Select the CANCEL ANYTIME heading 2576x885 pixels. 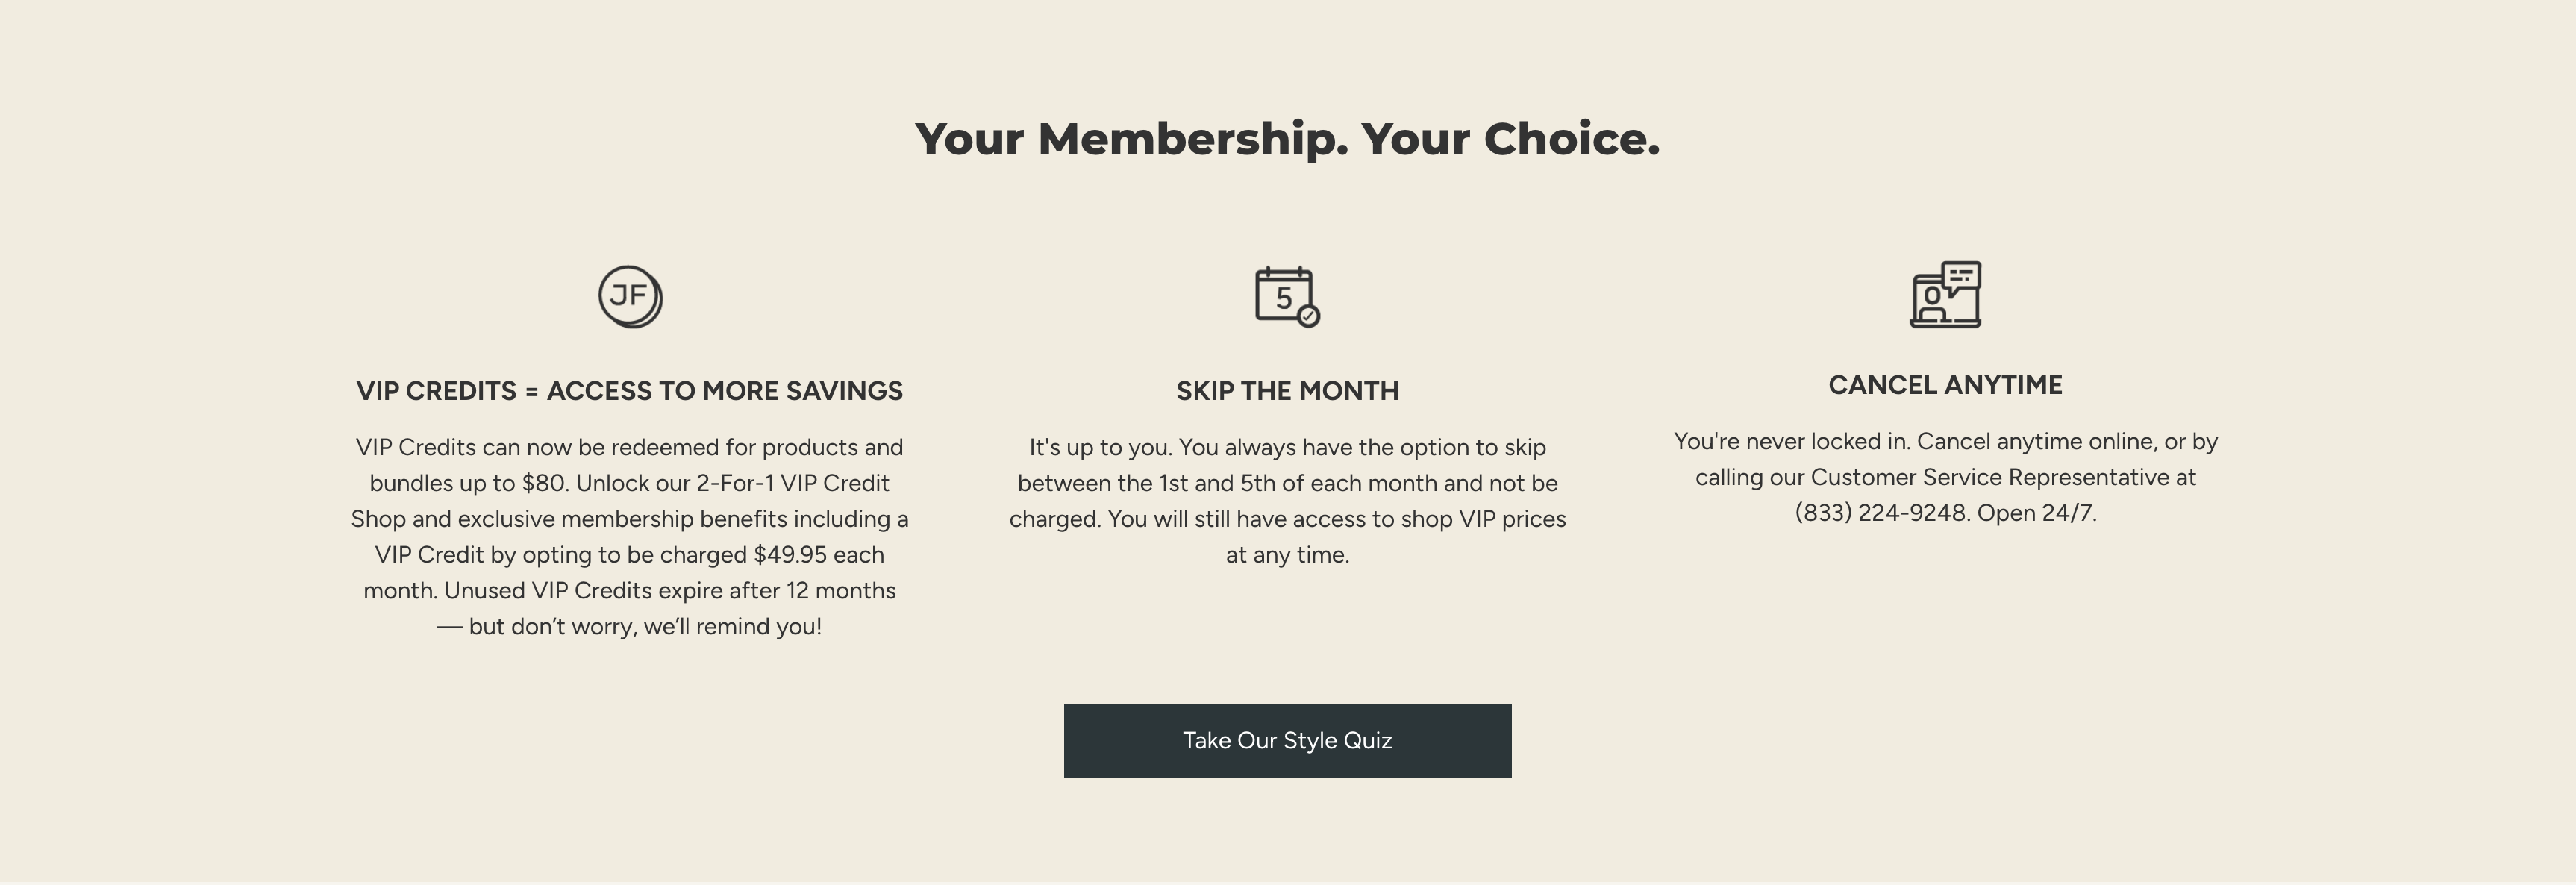tap(1945, 384)
